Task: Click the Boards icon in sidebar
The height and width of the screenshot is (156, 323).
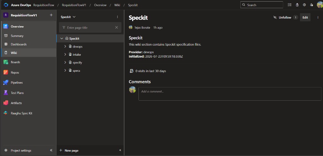Action: click(x=6, y=62)
